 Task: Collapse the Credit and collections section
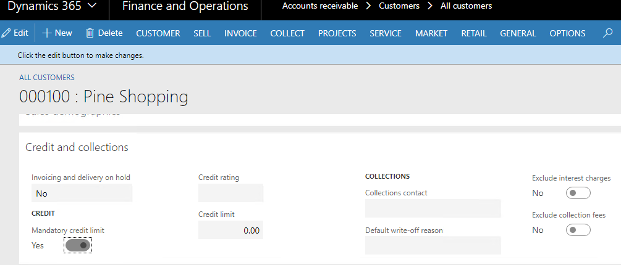click(77, 147)
